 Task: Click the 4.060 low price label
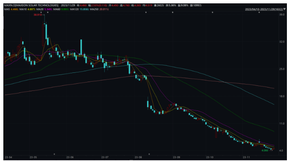click(x=265, y=150)
